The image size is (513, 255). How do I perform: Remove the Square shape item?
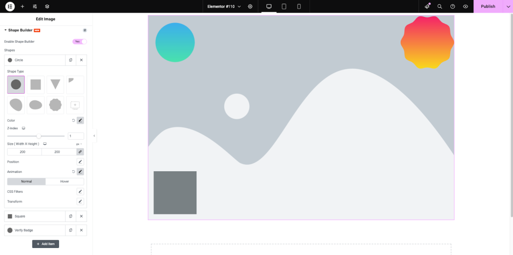tap(82, 216)
